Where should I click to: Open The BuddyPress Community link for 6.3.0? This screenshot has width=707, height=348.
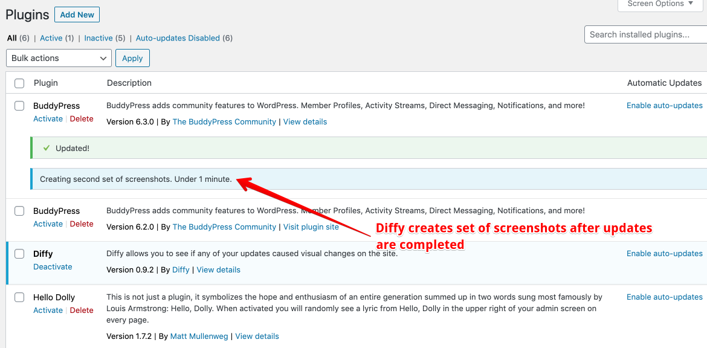pyautogui.click(x=224, y=121)
